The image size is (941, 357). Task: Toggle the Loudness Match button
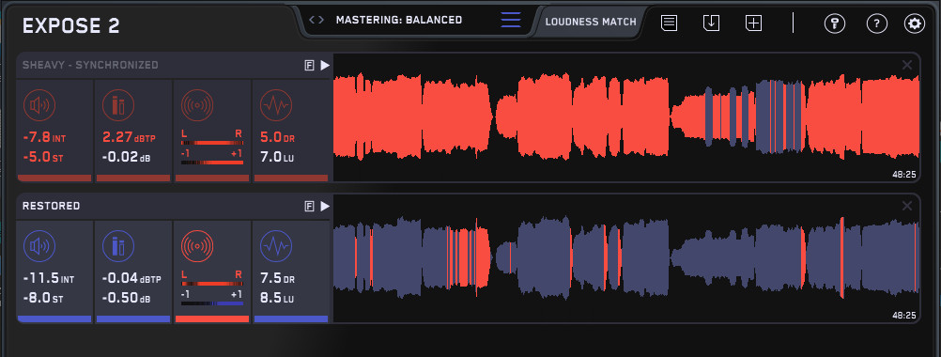pos(591,22)
